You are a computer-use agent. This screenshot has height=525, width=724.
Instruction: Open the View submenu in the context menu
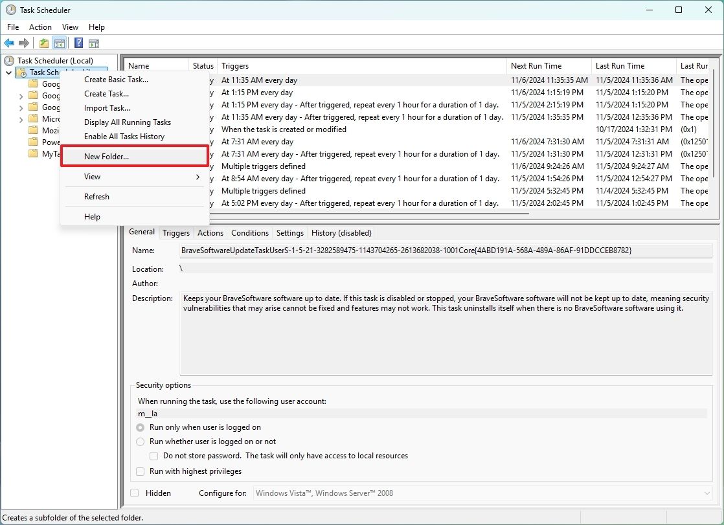(91, 176)
